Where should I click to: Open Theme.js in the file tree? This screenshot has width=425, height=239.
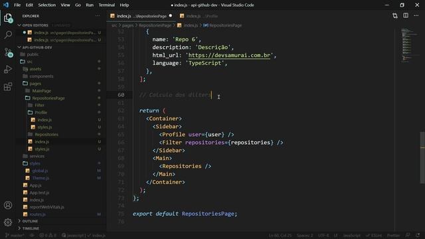pos(41,178)
